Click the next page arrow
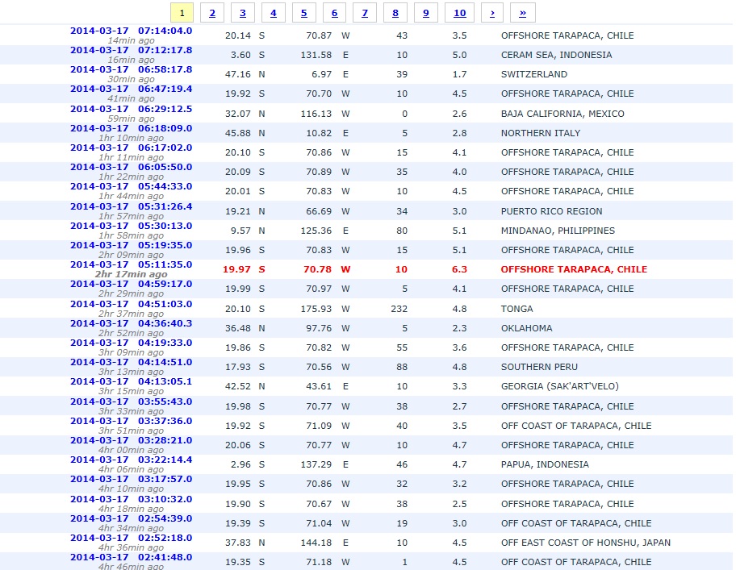Image resolution: width=736 pixels, height=570 pixels. [x=492, y=13]
